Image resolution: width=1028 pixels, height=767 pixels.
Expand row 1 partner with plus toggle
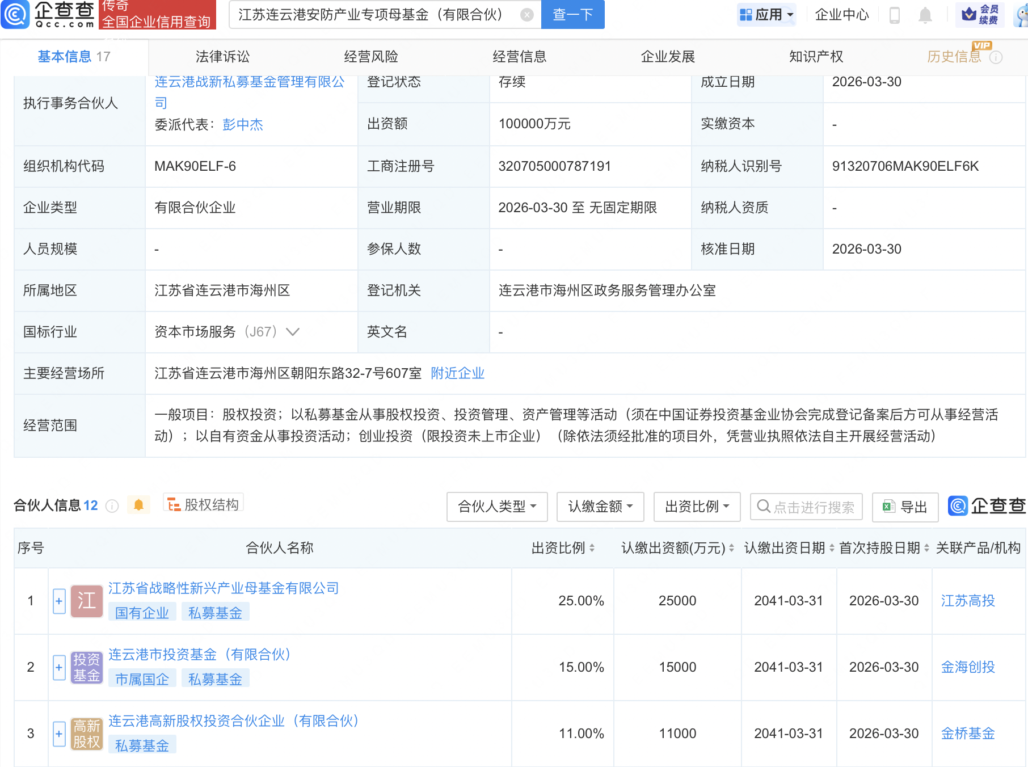point(59,601)
